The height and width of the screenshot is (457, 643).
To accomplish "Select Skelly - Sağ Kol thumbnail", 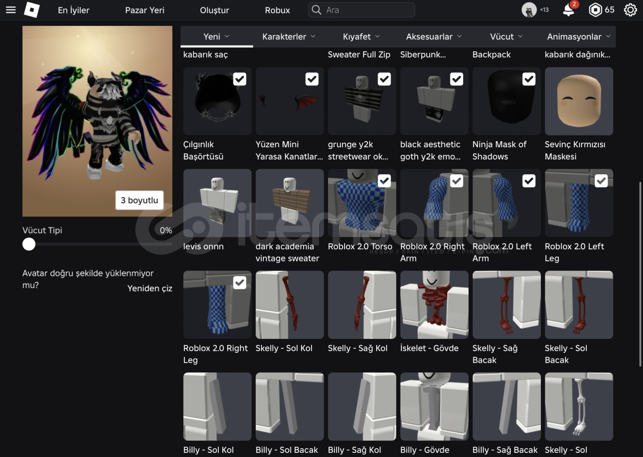I will (362, 305).
